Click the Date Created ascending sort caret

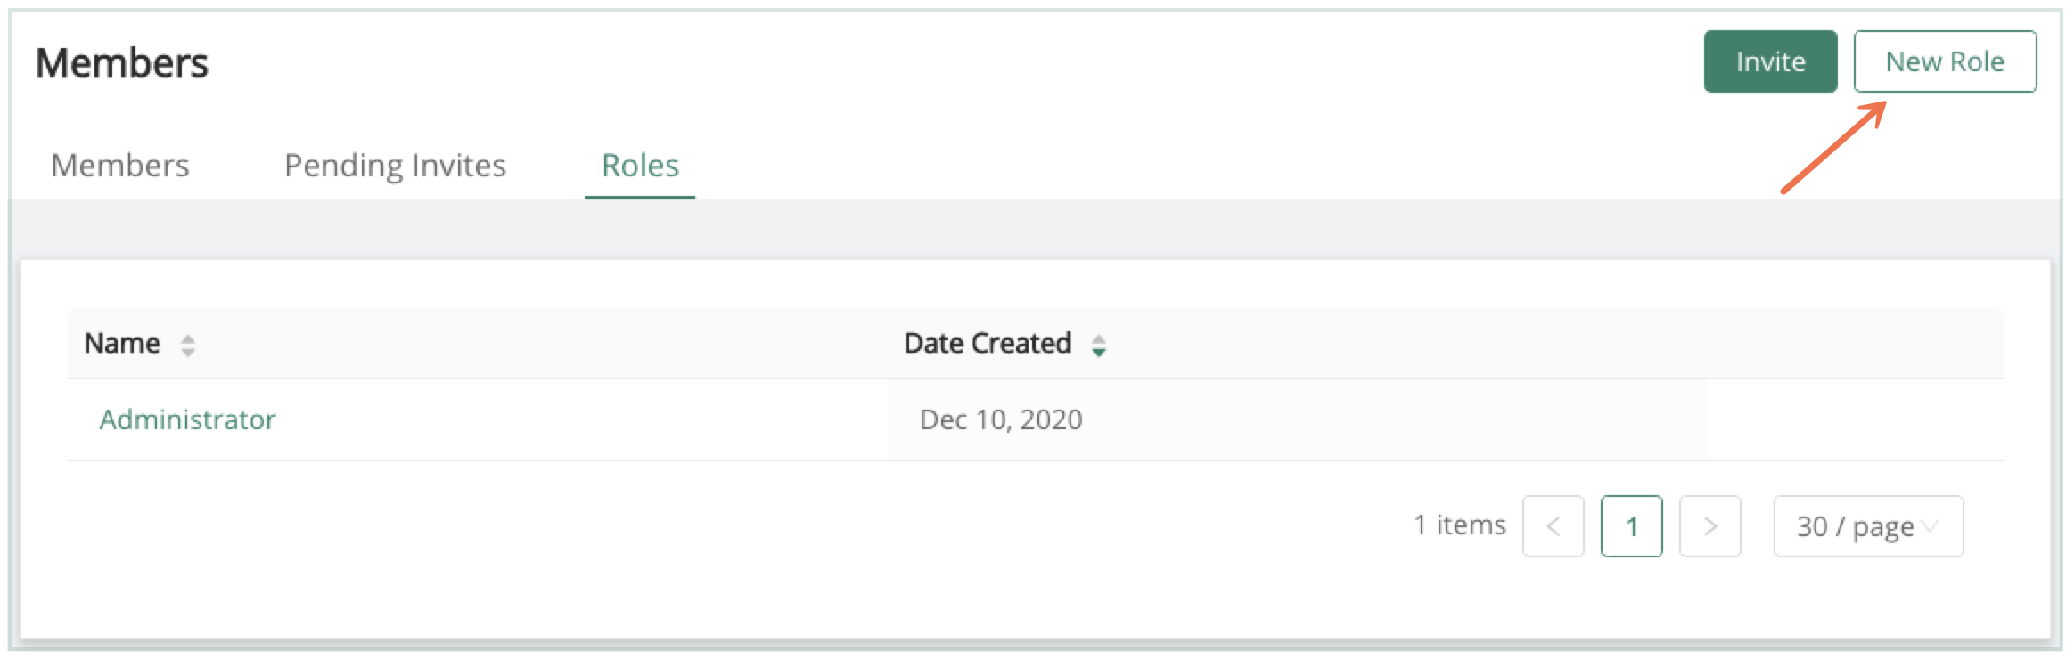1099,338
